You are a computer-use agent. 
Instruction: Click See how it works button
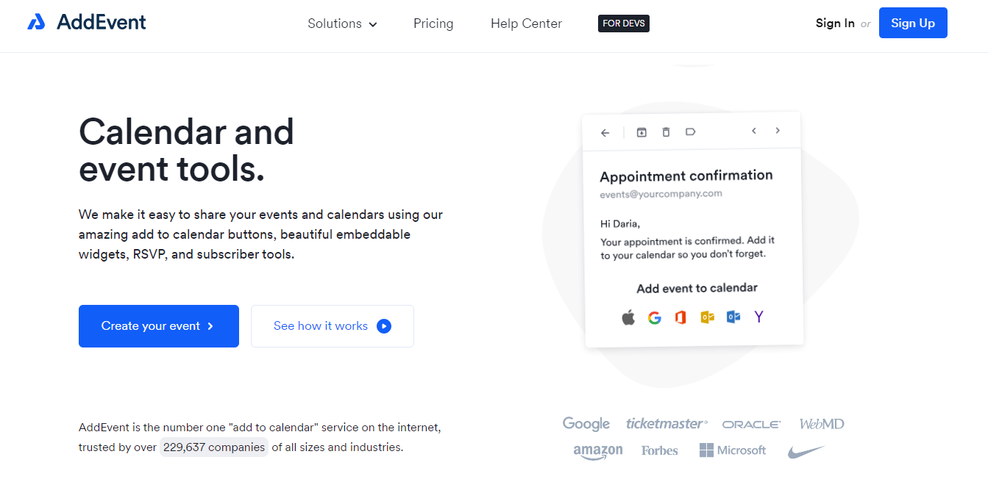(x=333, y=326)
